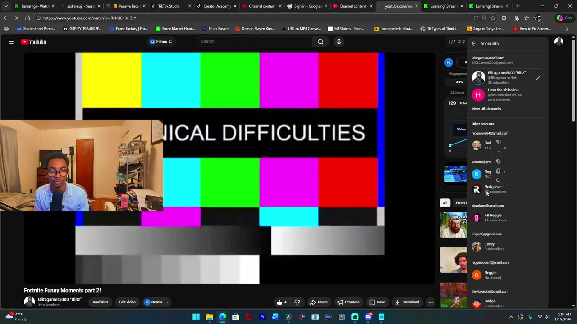Screen dimensions: 577x324
Task: Save the video to a playlist
Action: (x=377, y=302)
